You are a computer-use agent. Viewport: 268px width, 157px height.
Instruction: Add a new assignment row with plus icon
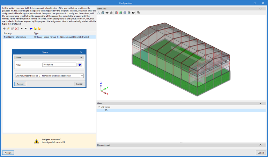click(4, 28)
